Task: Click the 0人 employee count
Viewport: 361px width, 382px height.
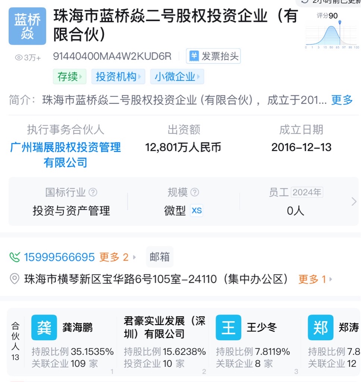Action: coord(295,211)
